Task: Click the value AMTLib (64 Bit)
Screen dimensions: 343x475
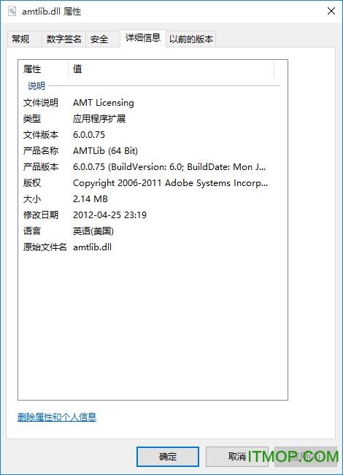Action: point(105,151)
